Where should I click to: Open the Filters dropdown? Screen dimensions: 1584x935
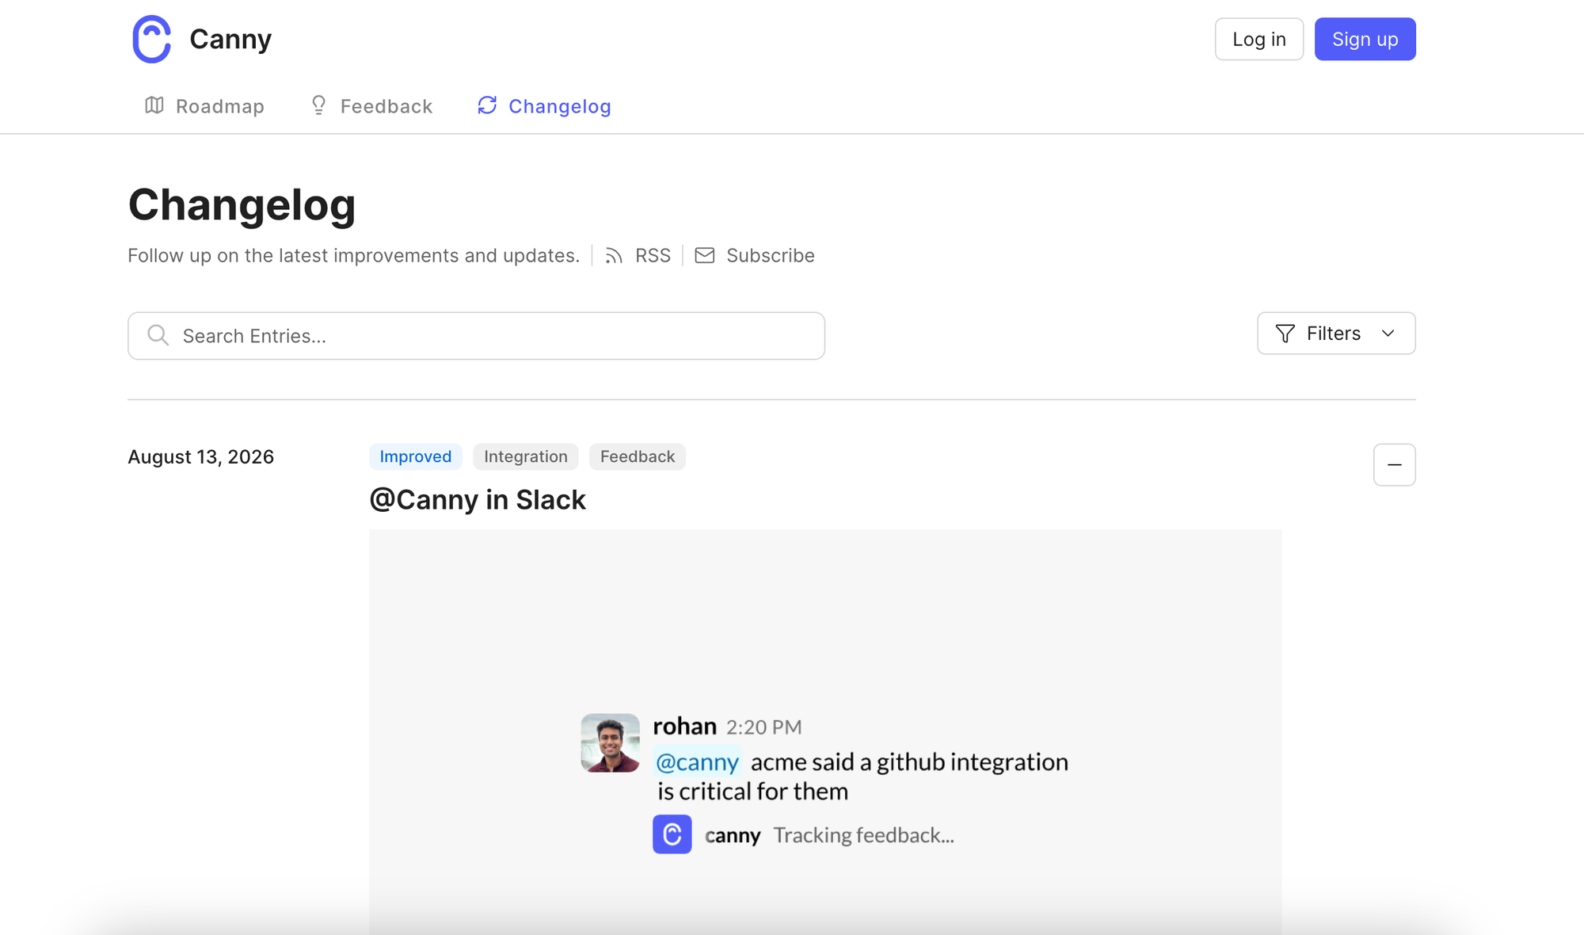[1336, 334]
